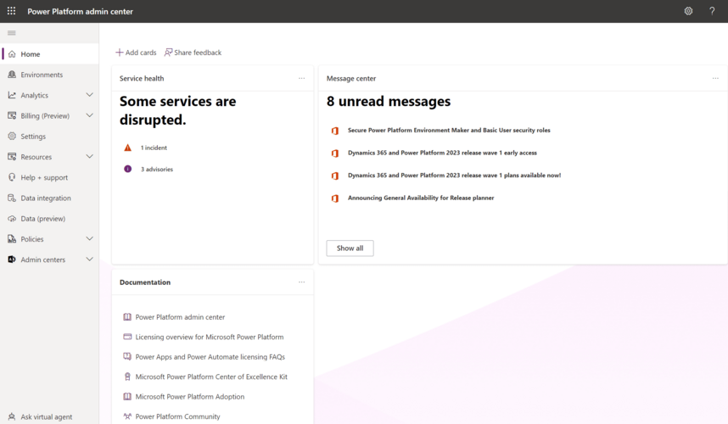728x424 pixels.
Task: Collapse the navigation hamburger menu
Action: [x=12, y=33]
